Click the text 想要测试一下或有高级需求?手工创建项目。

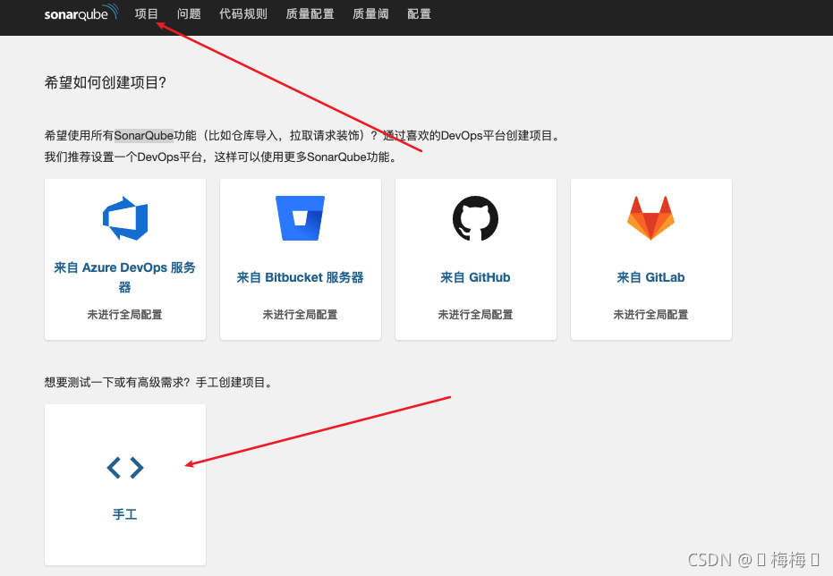point(159,382)
